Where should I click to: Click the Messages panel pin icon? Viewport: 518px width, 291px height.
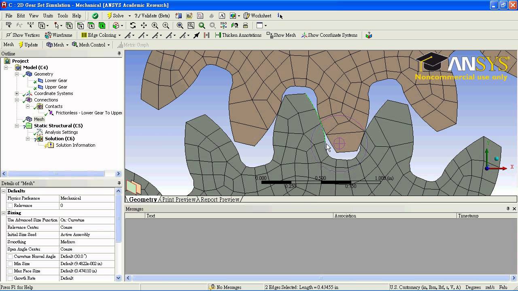coord(508,209)
